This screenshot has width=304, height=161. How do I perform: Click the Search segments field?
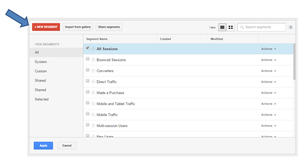pos(262,27)
